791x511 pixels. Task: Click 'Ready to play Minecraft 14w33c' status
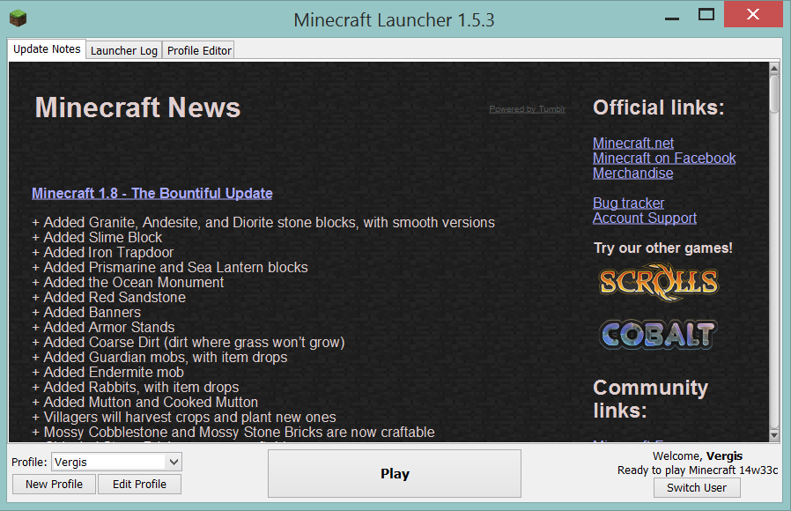pyautogui.click(x=698, y=470)
